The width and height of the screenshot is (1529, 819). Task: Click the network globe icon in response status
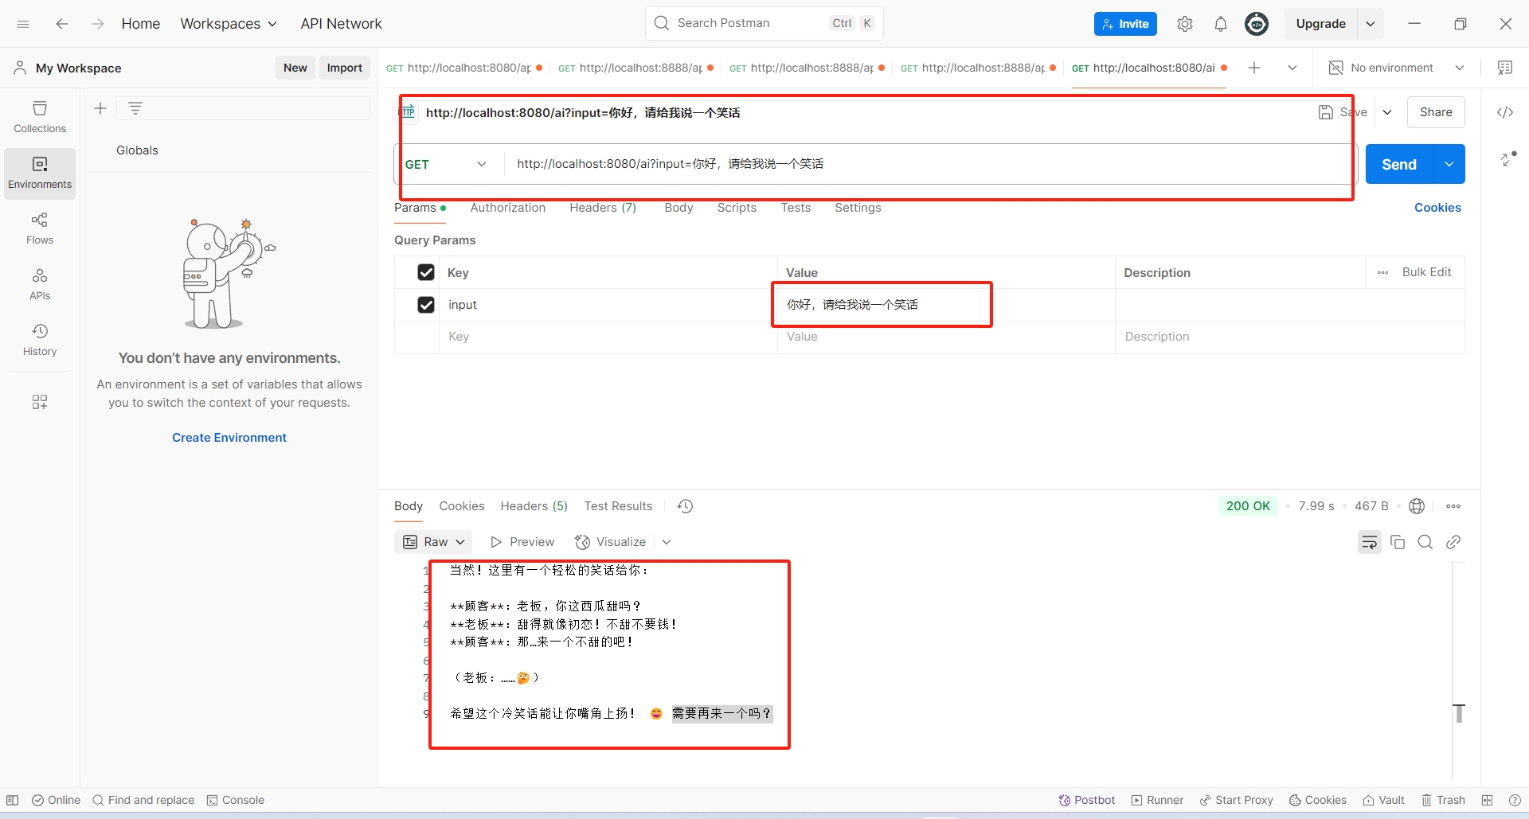tap(1417, 506)
